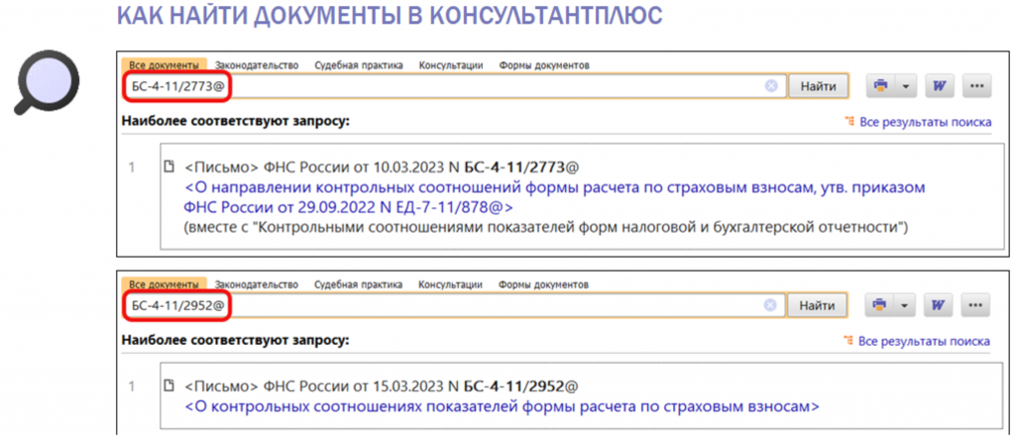
Task: Open 'Все результаты поиска' in the lower panel
Action: coord(925,341)
